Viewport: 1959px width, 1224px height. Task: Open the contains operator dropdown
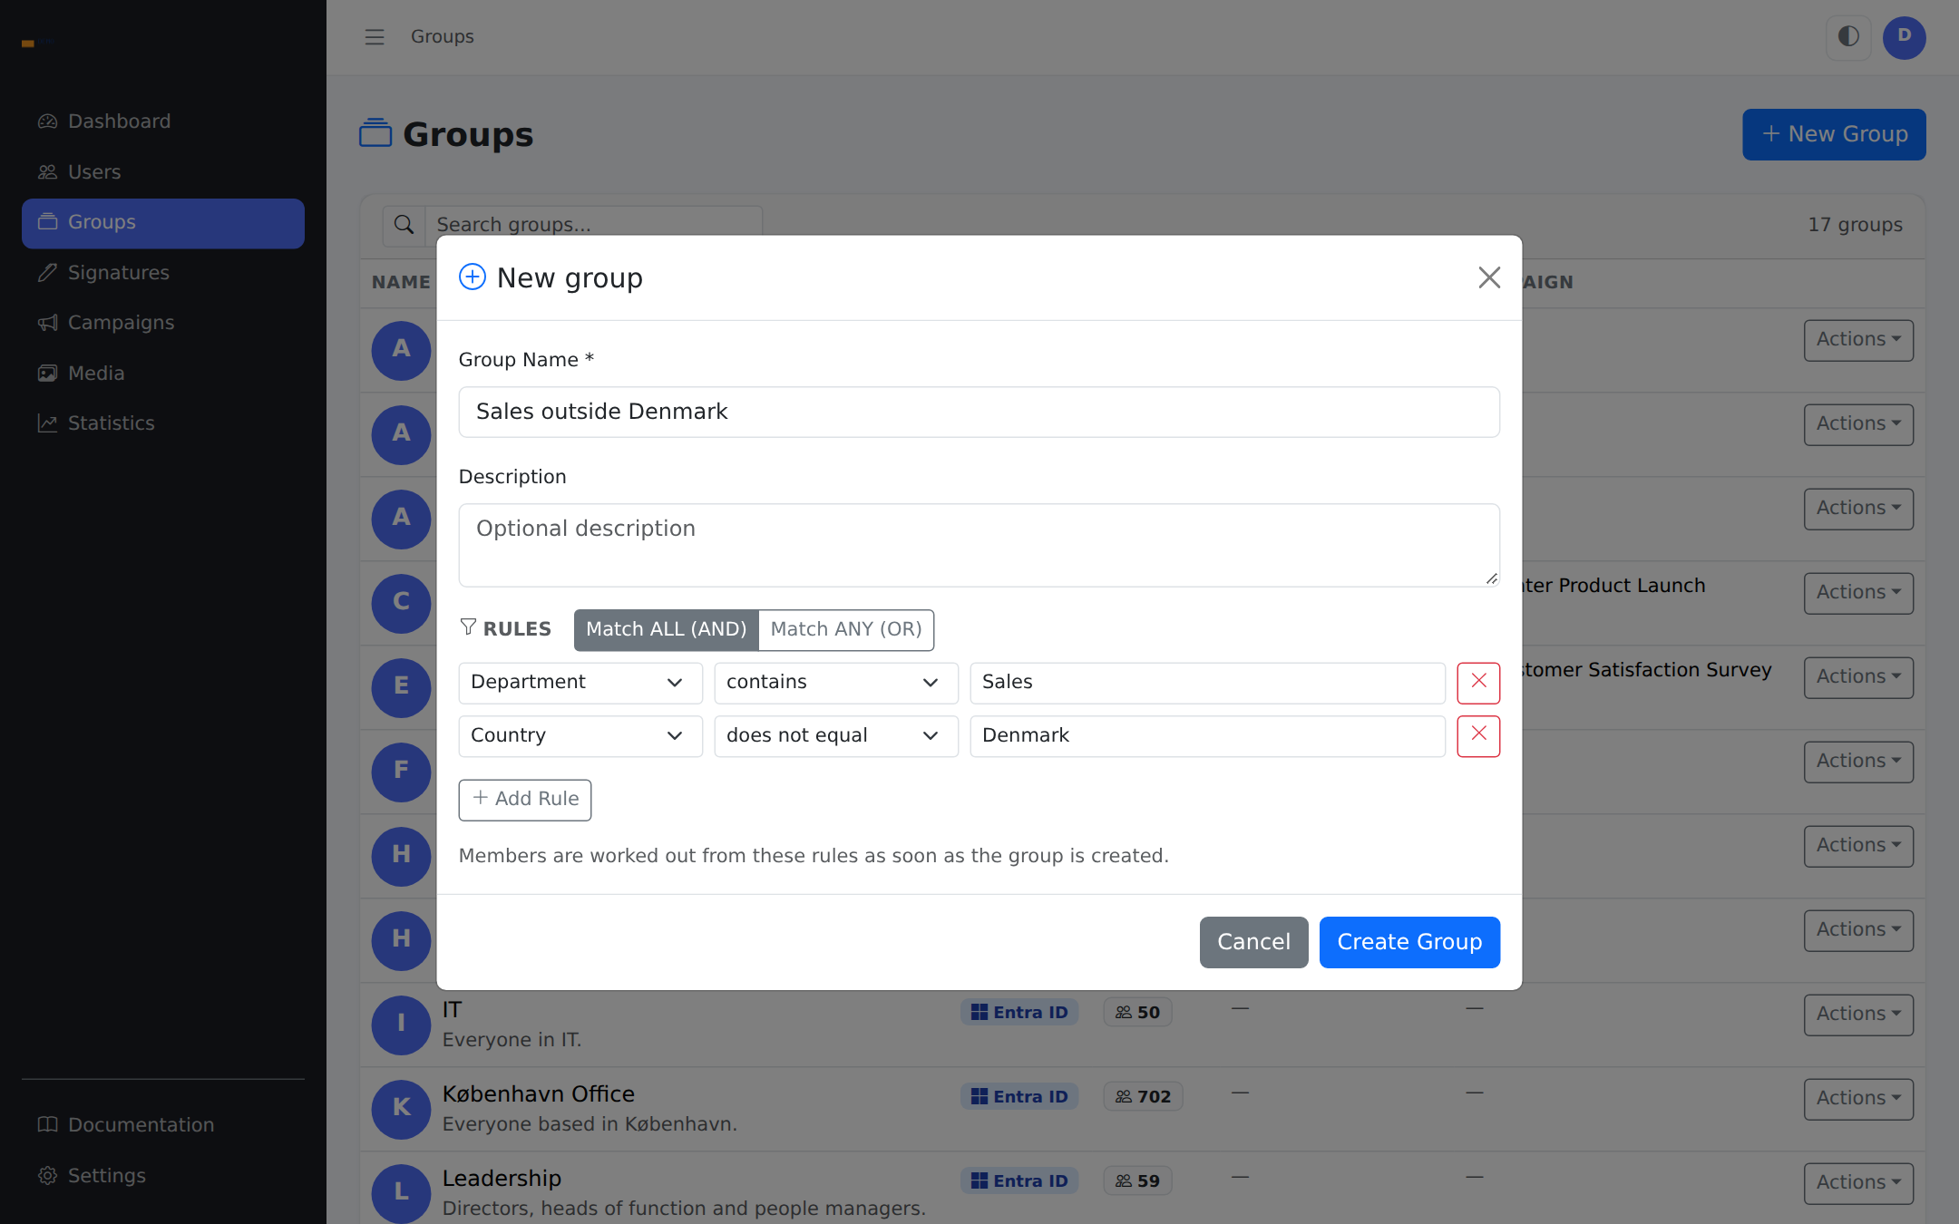pos(836,683)
